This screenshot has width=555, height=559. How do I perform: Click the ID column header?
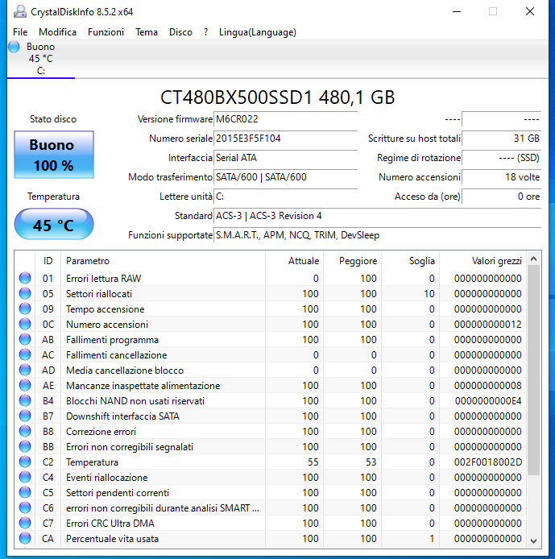(48, 261)
